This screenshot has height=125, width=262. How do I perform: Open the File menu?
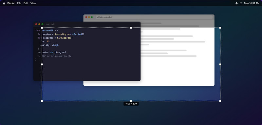click(x=19, y=3)
